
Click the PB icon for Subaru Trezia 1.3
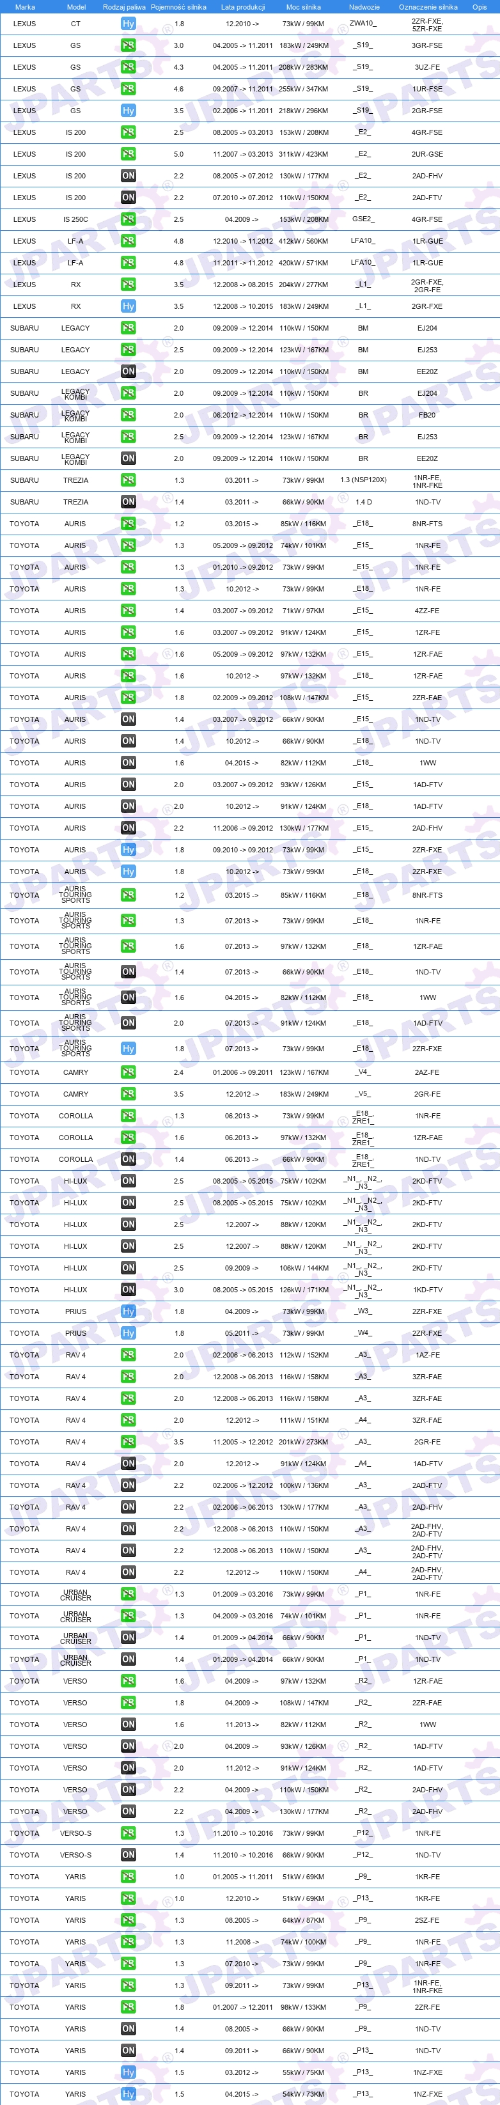(x=129, y=480)
